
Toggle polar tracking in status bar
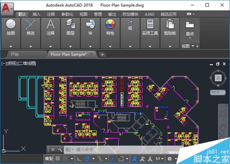pos(87,159)
